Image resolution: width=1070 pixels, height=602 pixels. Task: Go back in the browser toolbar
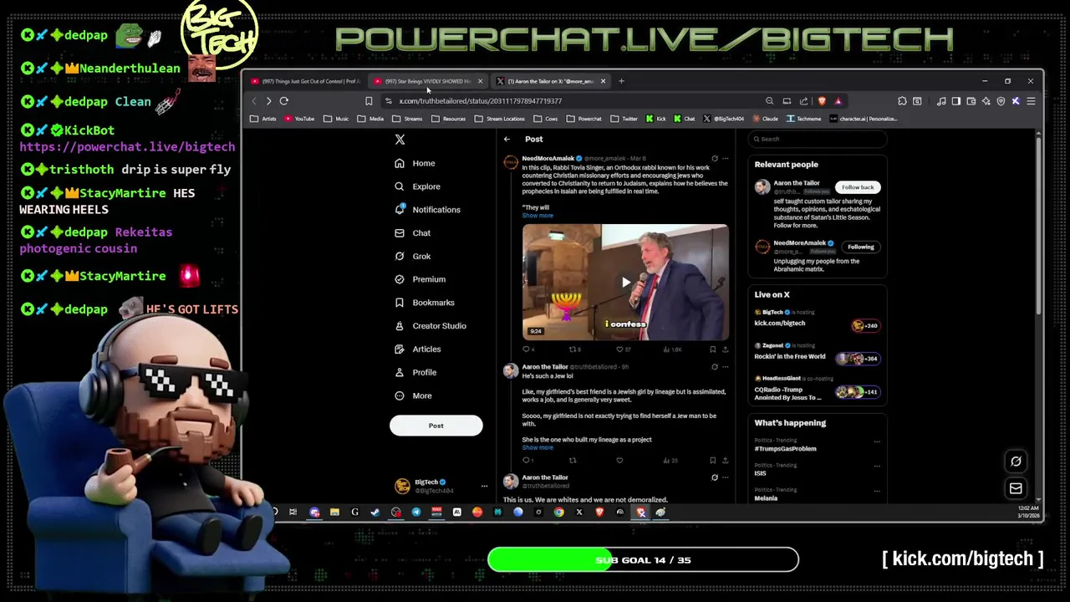[254, 101]
